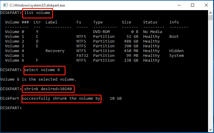This screenshot has height=133, width=214.
Task: Click the 'Volume 3' row label
Action: (15, 46)
